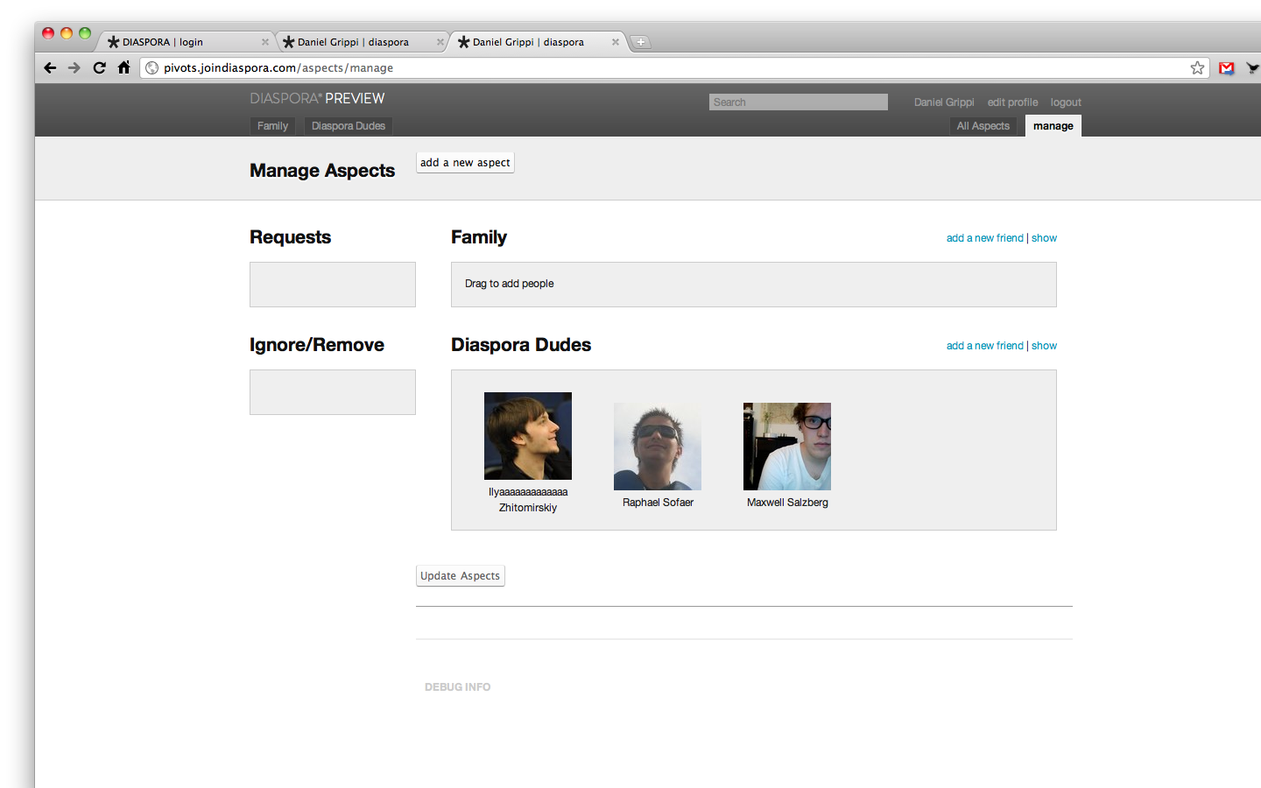Close the DIASPORA login tab

(x=264, y=42)
